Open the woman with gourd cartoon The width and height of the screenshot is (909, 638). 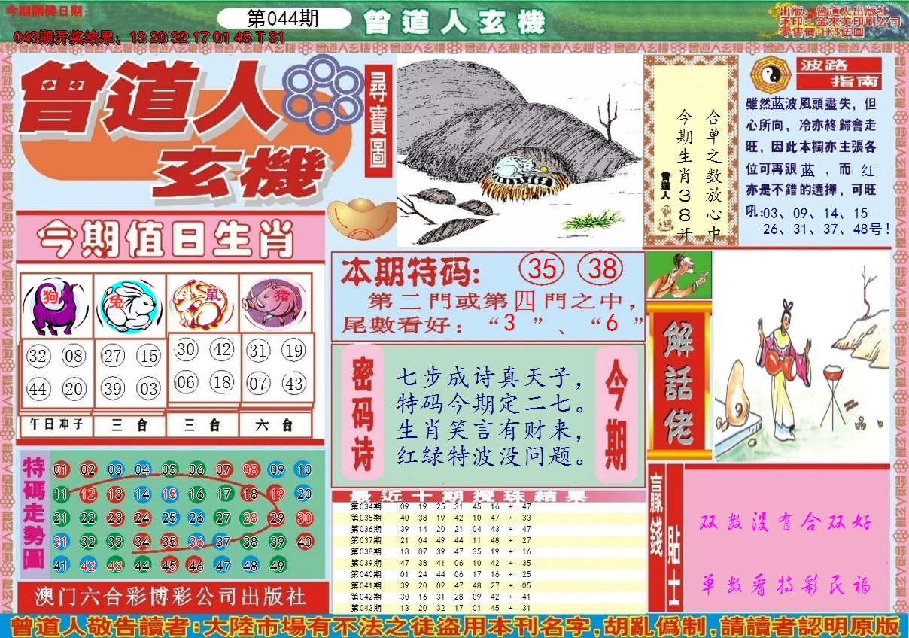(801, 356)
